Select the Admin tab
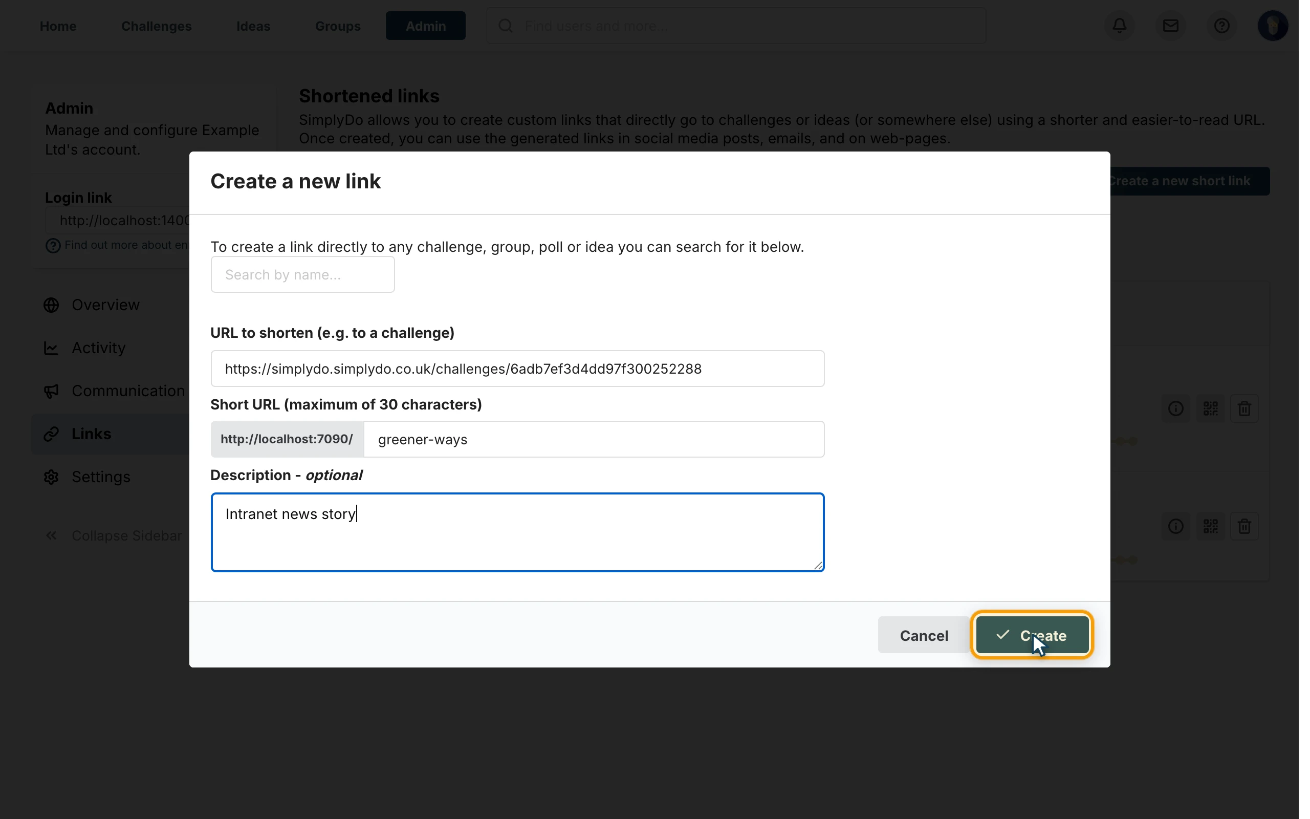 (425, 26)
